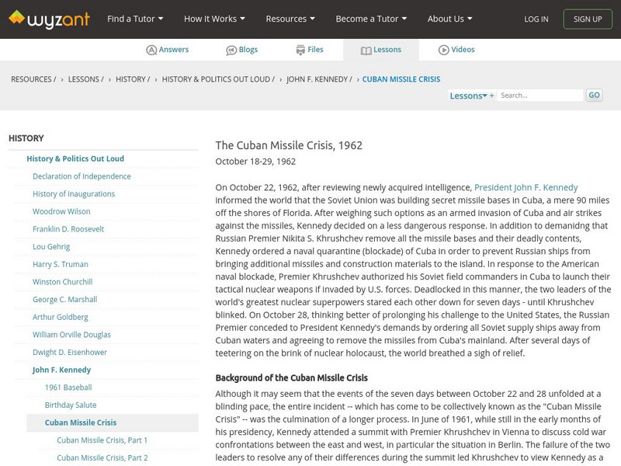Click the plus icon beside Lessons
The width and height of the screenshot is (621, 466).
491,96
